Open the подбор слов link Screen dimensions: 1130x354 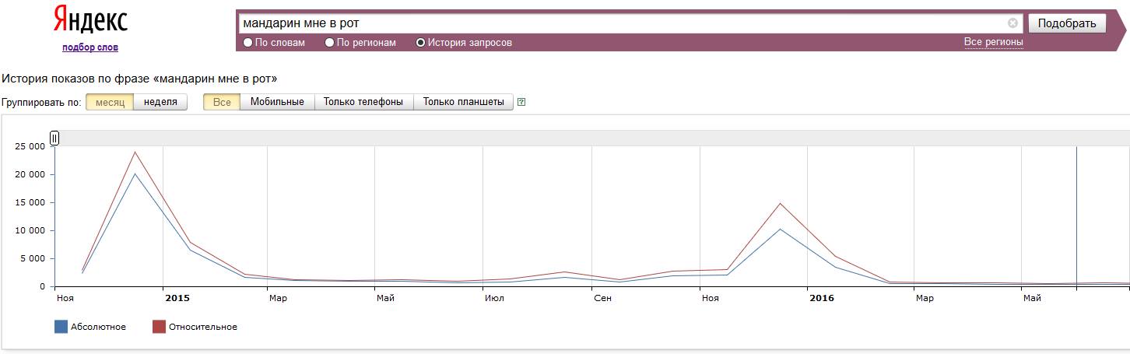[90, 47]
